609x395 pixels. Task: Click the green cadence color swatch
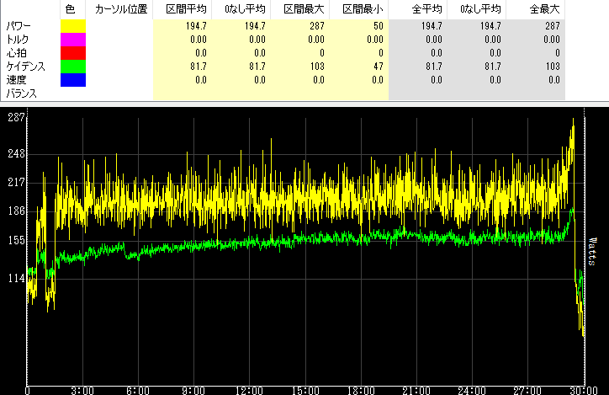[x=73, y=67]
